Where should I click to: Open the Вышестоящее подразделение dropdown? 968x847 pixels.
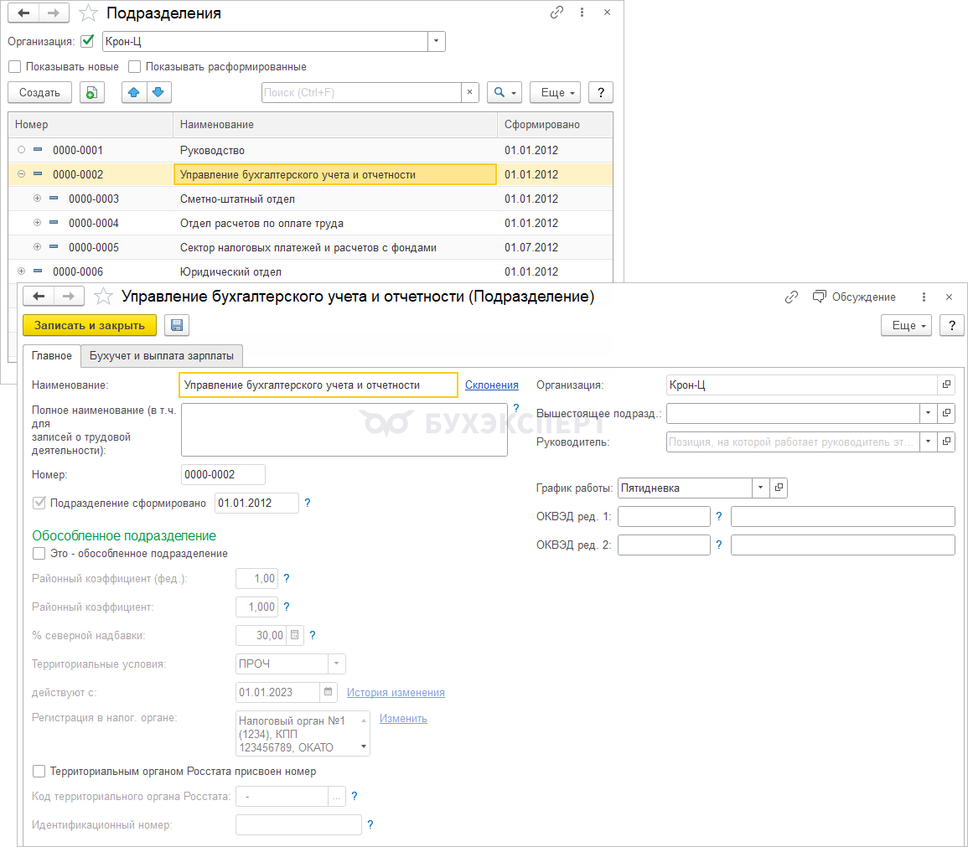tap(927, 413)
